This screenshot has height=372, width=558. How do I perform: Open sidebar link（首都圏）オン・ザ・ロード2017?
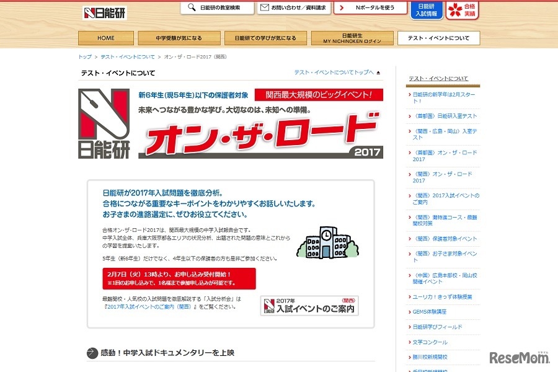click(x=445, y=156)
